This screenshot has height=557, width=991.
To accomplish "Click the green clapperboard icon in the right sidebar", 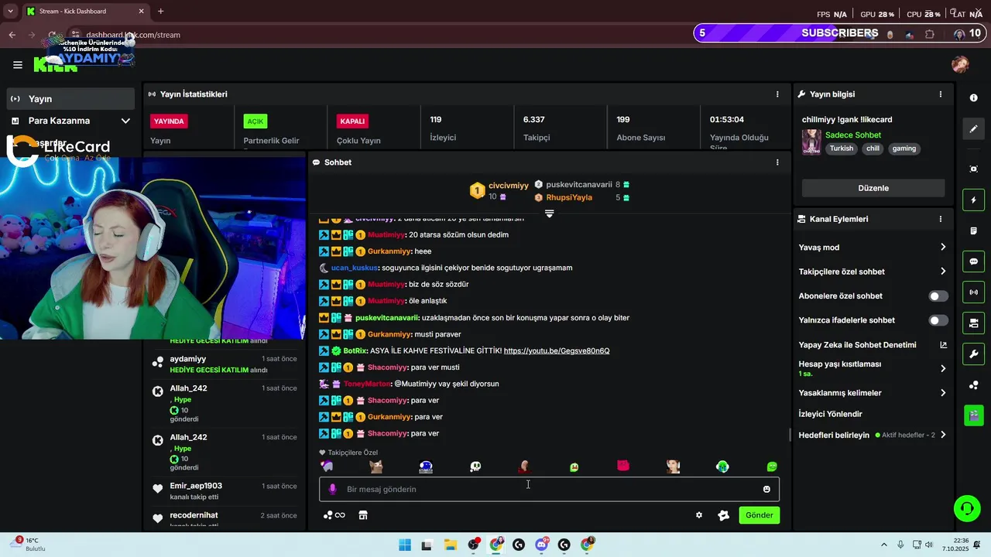I will (x=973, y=415).
